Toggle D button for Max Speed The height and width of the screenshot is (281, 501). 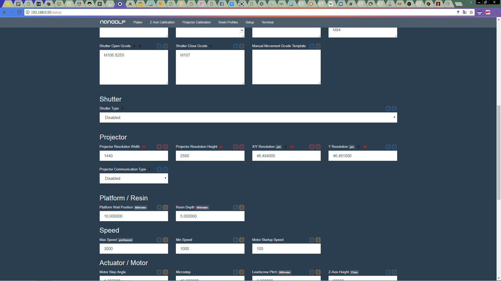[x=165, y=240]
